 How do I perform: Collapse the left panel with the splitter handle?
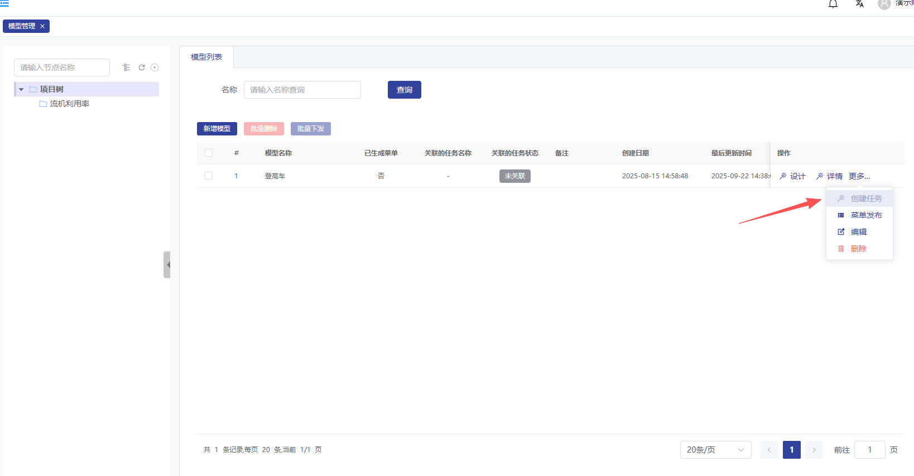pyautogui.click(x=167, y=265)
